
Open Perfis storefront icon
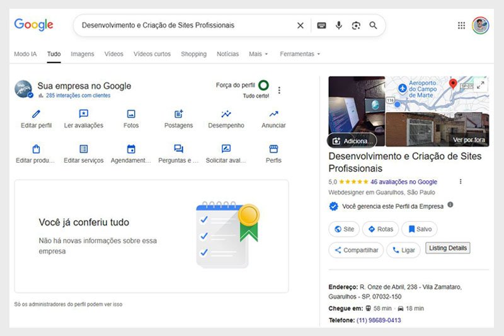coord(273,149)
